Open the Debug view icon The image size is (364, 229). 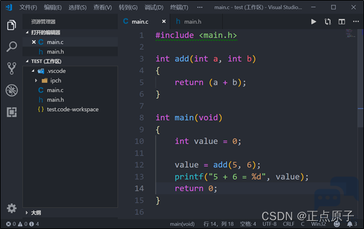click(11, 90)
